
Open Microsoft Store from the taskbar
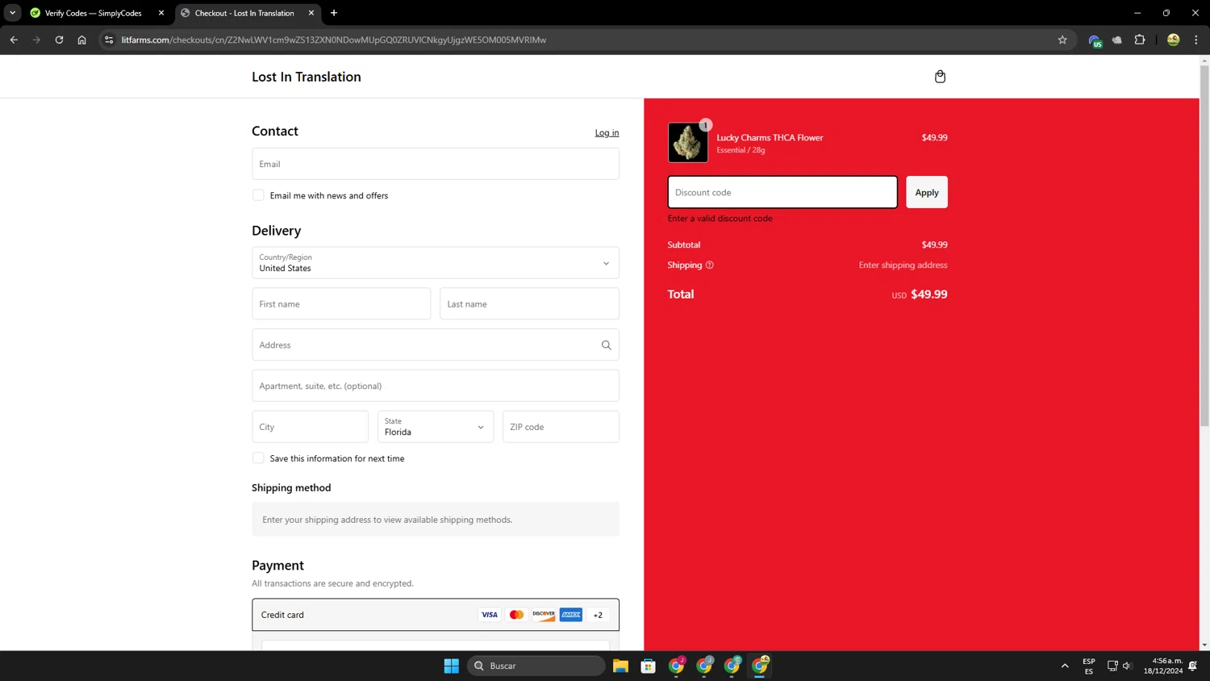pyautogui.click(x=649, y=666)
